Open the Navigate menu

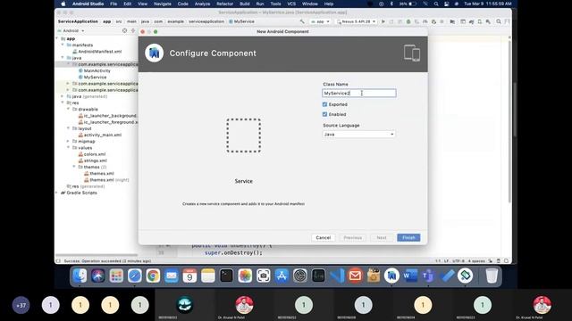163,4
